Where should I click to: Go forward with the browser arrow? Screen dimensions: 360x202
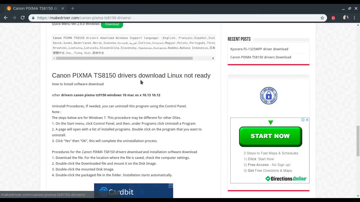pos(14,18)
